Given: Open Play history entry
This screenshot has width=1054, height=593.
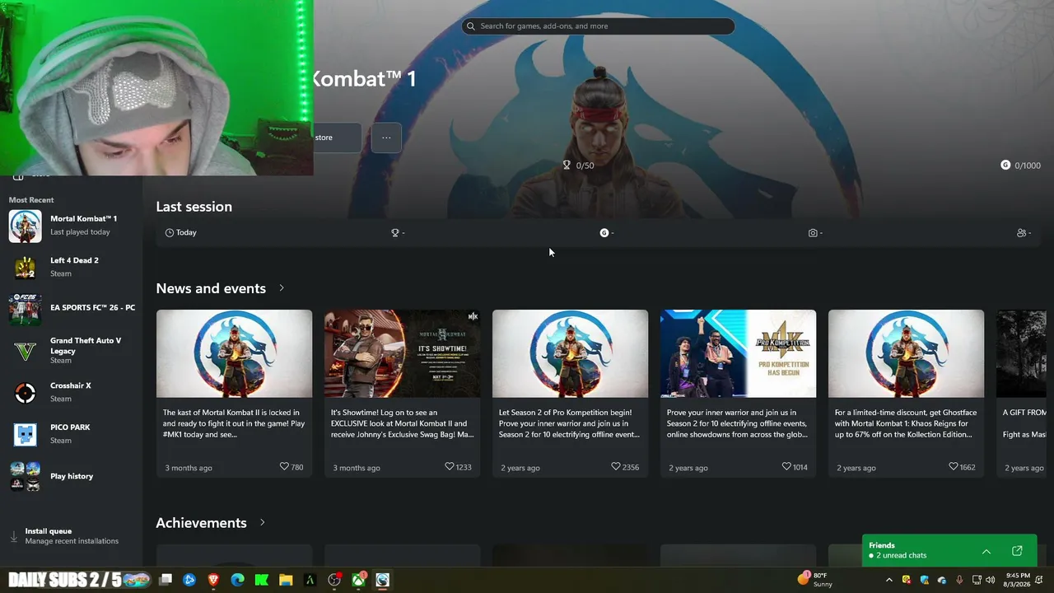Looking at the screenshot, I should click(x=72, y=476).
